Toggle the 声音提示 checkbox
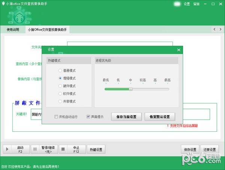 click(88, 116)
